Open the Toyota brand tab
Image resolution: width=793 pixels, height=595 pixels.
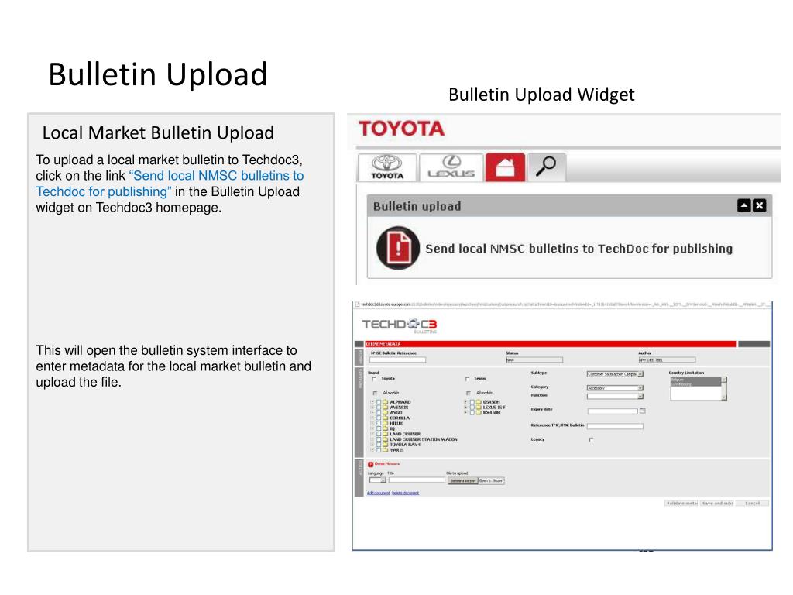tap(387, 167)
